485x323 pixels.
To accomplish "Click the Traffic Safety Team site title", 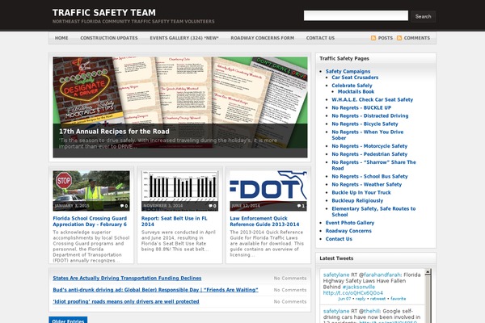I will pyautogui.click(x=104, y=13).
